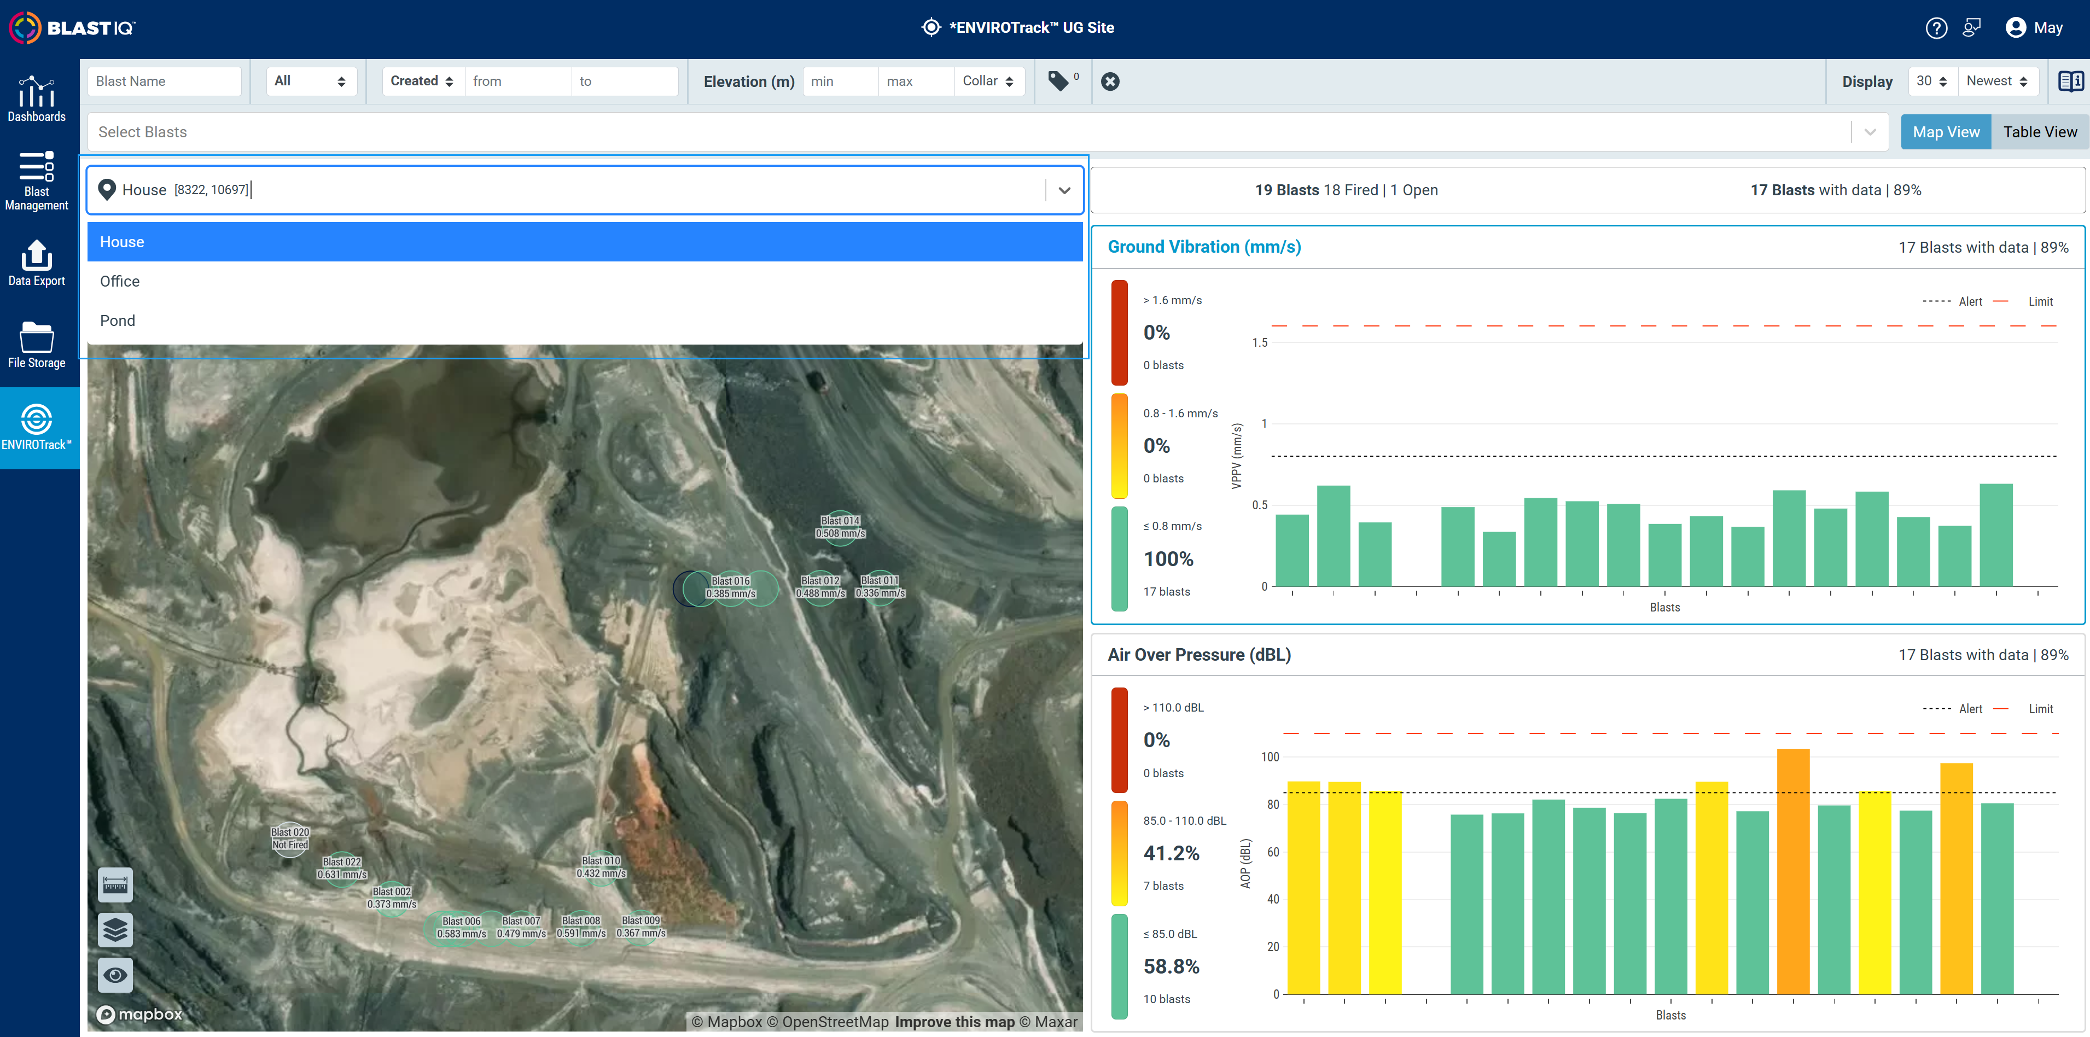The width and height of the screenshot is (2090, 1037).
Task: Click the Blast 022 map marker
Action: click(x=341, y=868)
